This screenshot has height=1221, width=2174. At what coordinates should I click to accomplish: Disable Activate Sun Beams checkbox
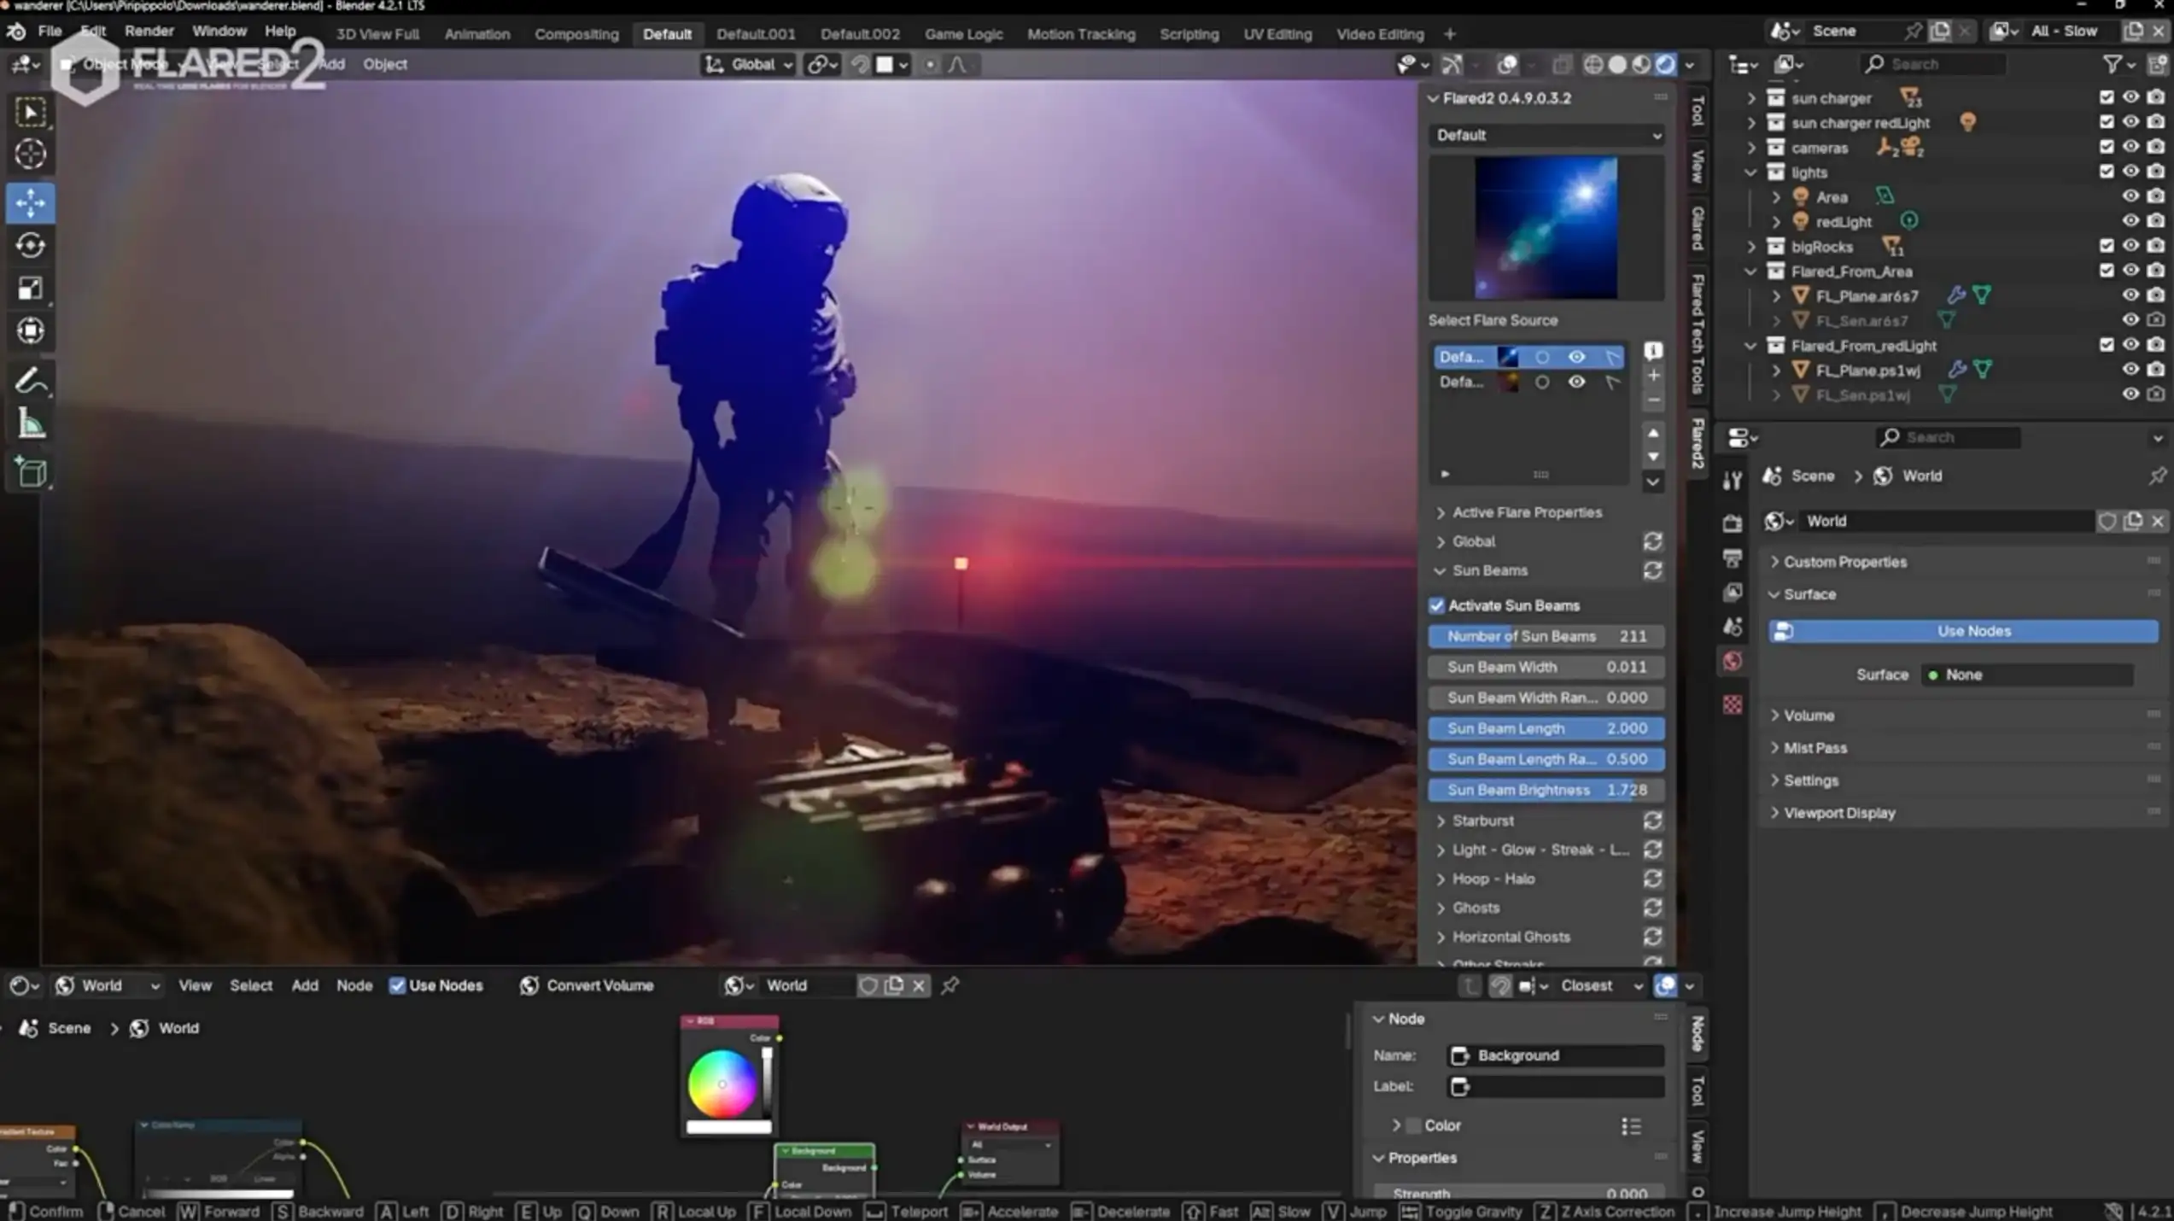tap(1437, 605)
